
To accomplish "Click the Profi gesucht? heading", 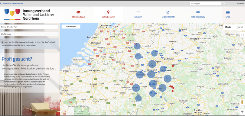I will pos(17,59).
